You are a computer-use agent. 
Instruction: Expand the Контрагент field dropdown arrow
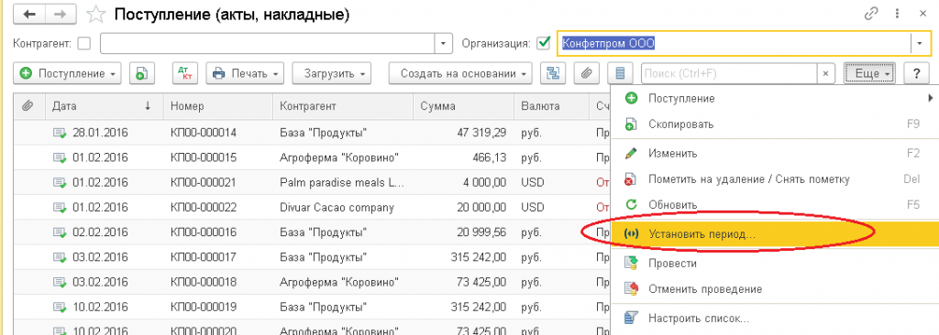point(443,43)
